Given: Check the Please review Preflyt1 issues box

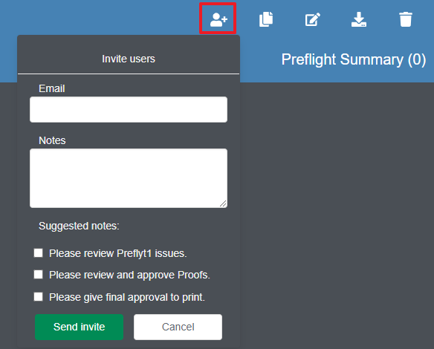Looking at the screenshot, I should coord(38,252).
